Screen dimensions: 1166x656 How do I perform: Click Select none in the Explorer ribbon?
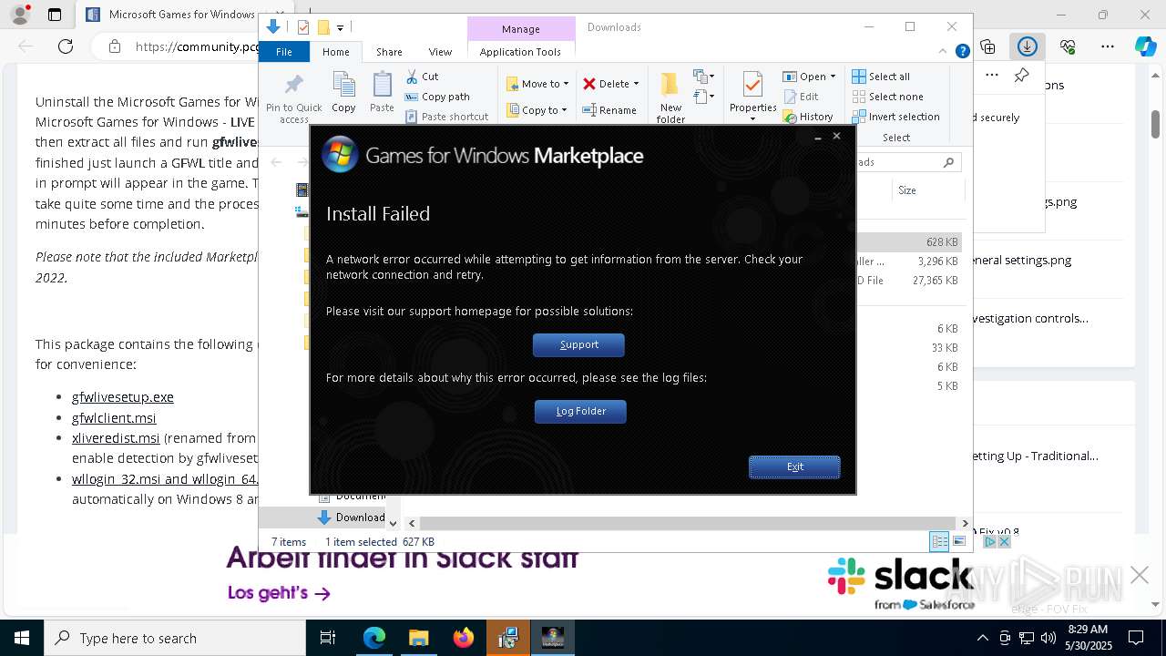point(887,97)
